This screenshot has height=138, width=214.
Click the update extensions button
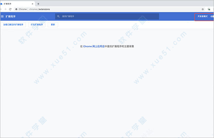(x=53, y=25)
